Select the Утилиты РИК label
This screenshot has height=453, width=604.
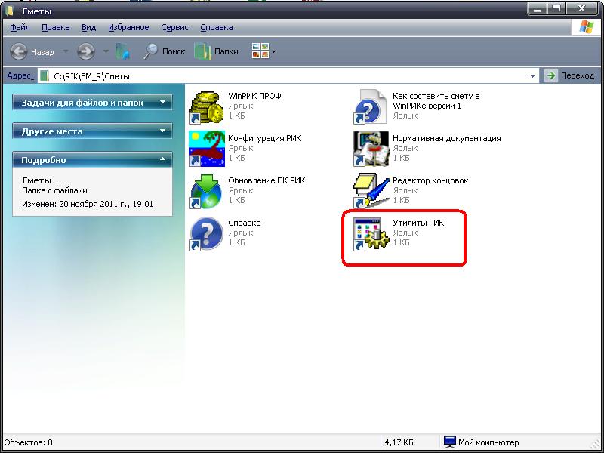tap(418, 223)
